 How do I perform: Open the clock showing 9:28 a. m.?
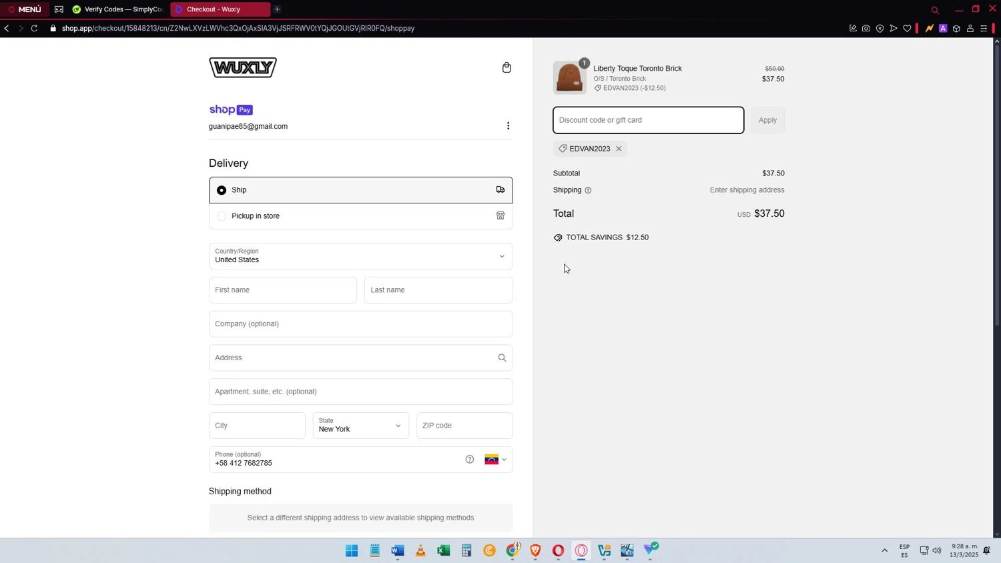[x=964, y=550]
